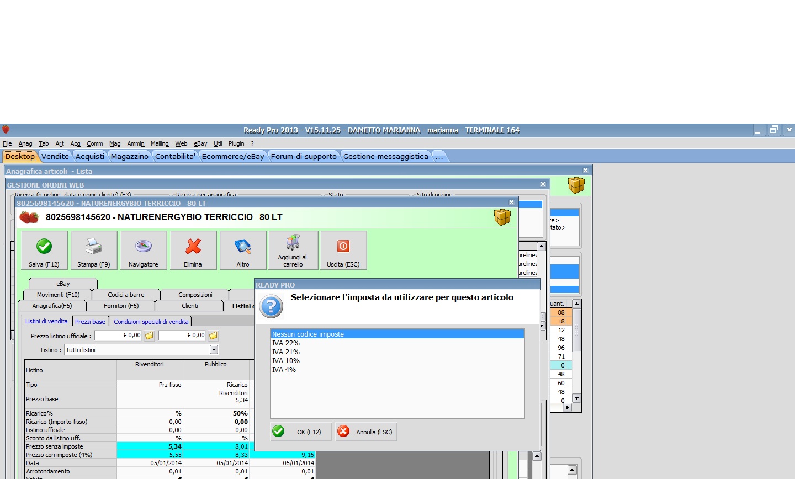Switch to the Desktop tab
The width and height of the screenshot is (795, 479).
pyautogui.click(x=20, y=157)
